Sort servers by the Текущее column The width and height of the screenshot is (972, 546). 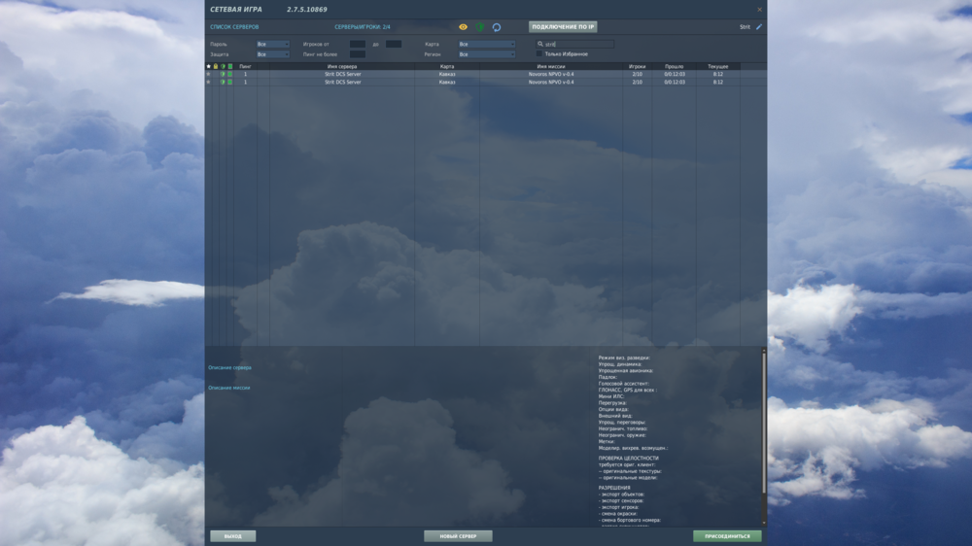coord(718,66)
